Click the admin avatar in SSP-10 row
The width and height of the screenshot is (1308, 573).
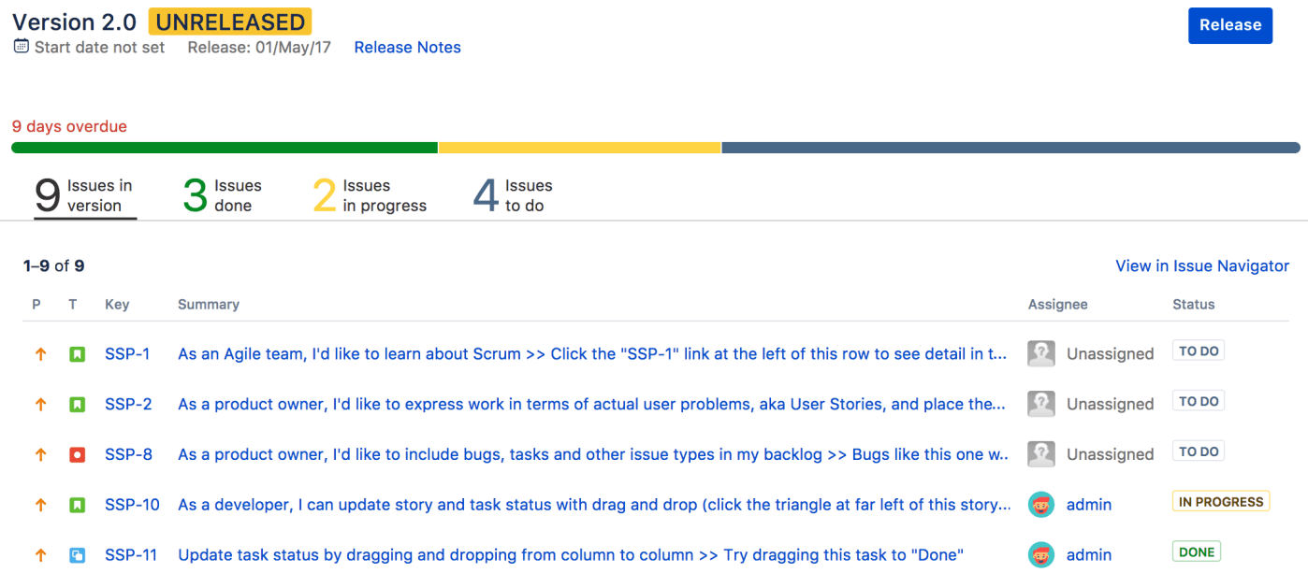(1041, 505)
